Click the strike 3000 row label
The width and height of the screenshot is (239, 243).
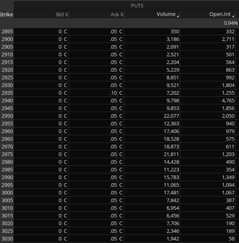coord(7,193)
